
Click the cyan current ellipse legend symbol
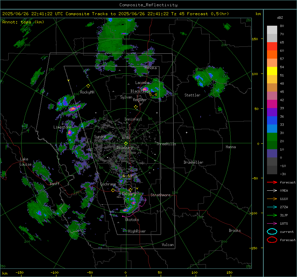tap(272, 232)
